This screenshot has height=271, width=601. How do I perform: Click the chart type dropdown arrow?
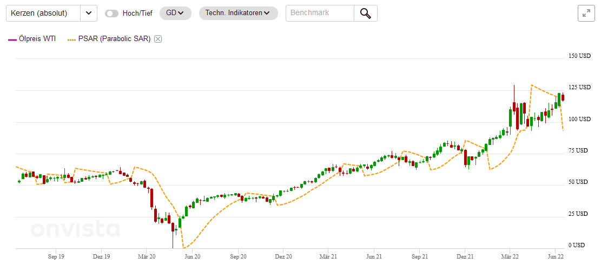click(89, 14)
